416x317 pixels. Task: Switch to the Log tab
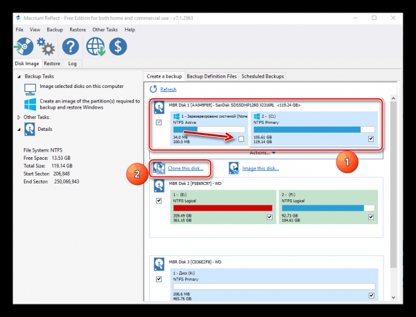coord(72,64)
